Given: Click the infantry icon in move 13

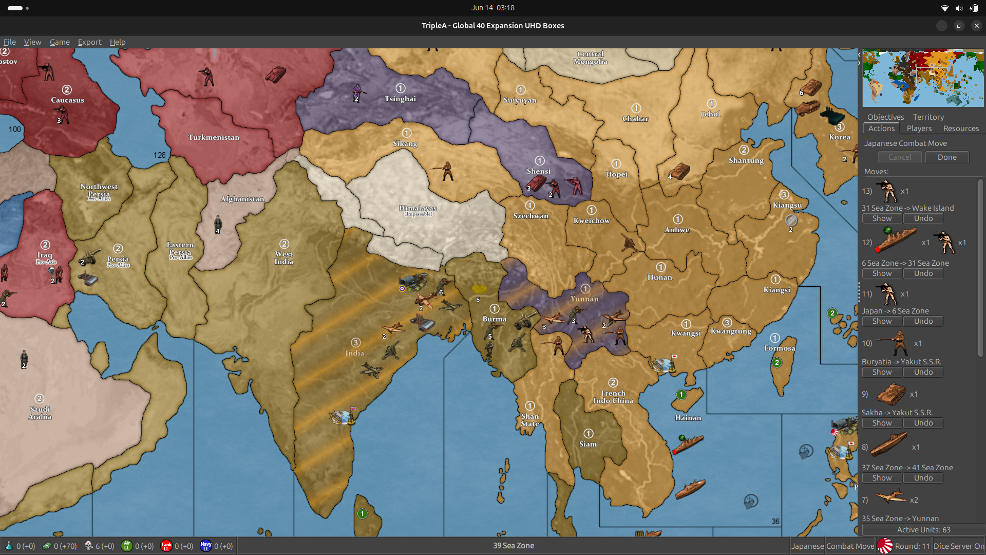Looking at the screenshot, I should point(887,191).
